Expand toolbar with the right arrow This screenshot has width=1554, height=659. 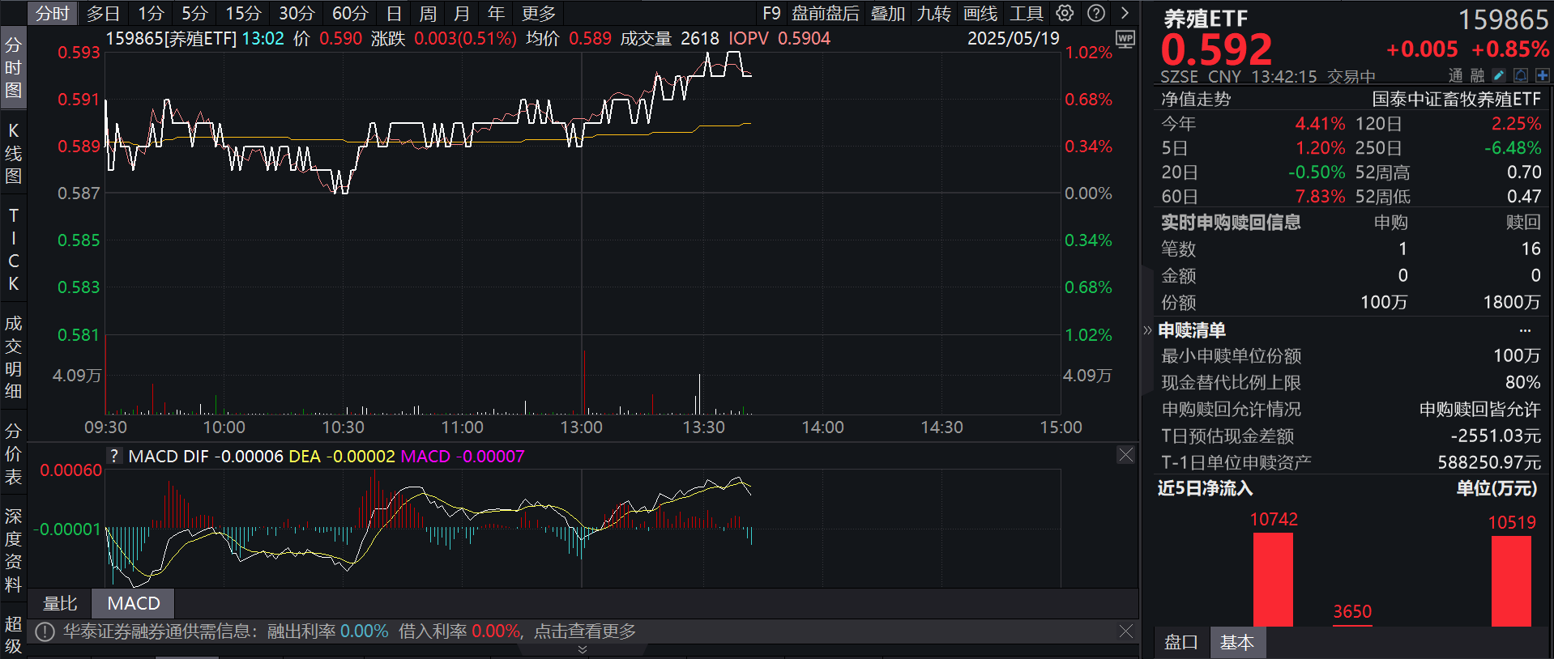(x=1125, y=13)
